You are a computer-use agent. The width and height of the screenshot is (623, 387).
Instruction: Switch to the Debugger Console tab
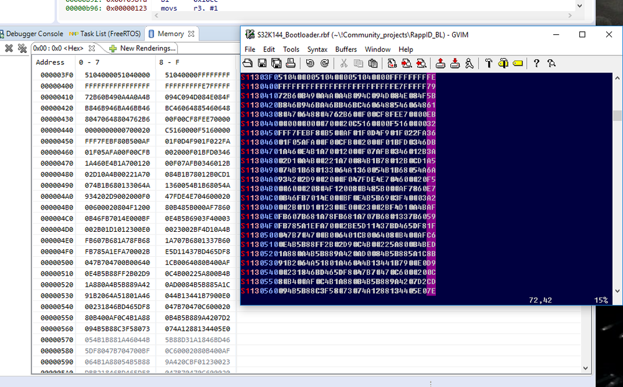[31, 34]
